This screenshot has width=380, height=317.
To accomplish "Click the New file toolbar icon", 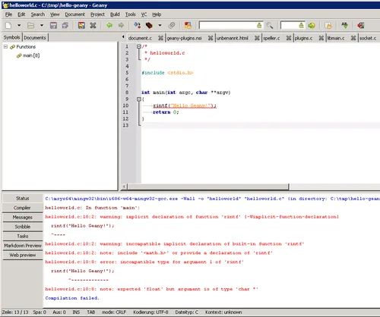I will point(8,25).
